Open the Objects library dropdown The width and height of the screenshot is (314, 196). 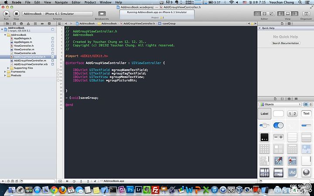coord(280,105)
